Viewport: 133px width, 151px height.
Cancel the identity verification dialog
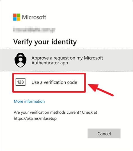104,134
